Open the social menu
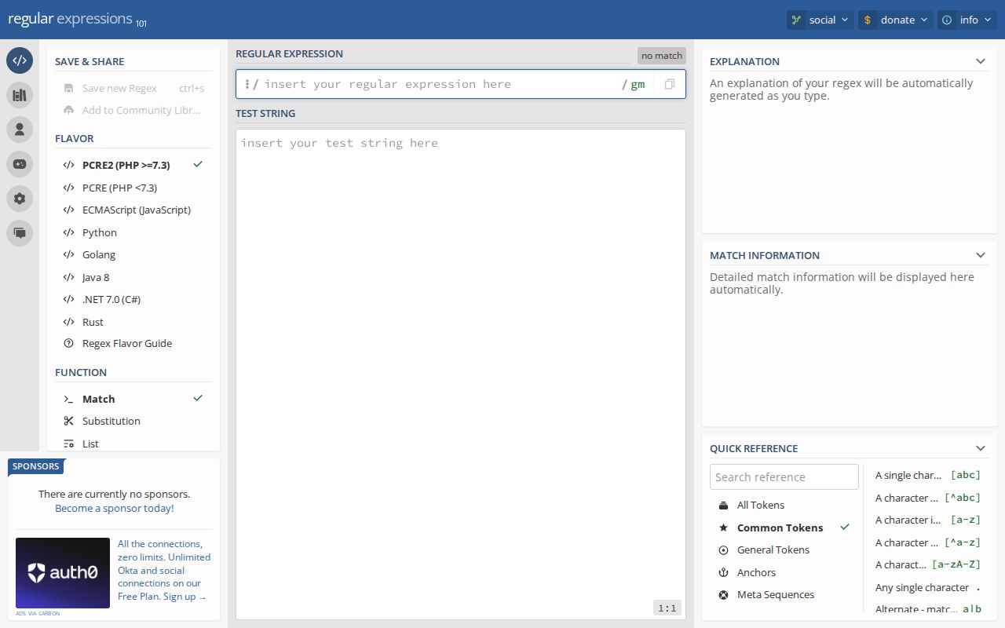This screenshot has width=1005, height=628. coord(819,20)
